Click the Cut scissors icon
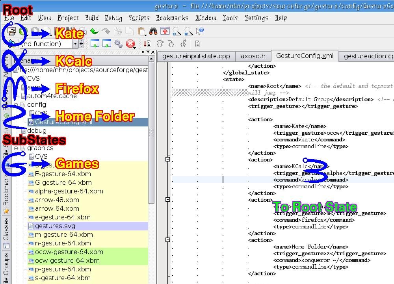The image size is (394, 284). (117, 31)
